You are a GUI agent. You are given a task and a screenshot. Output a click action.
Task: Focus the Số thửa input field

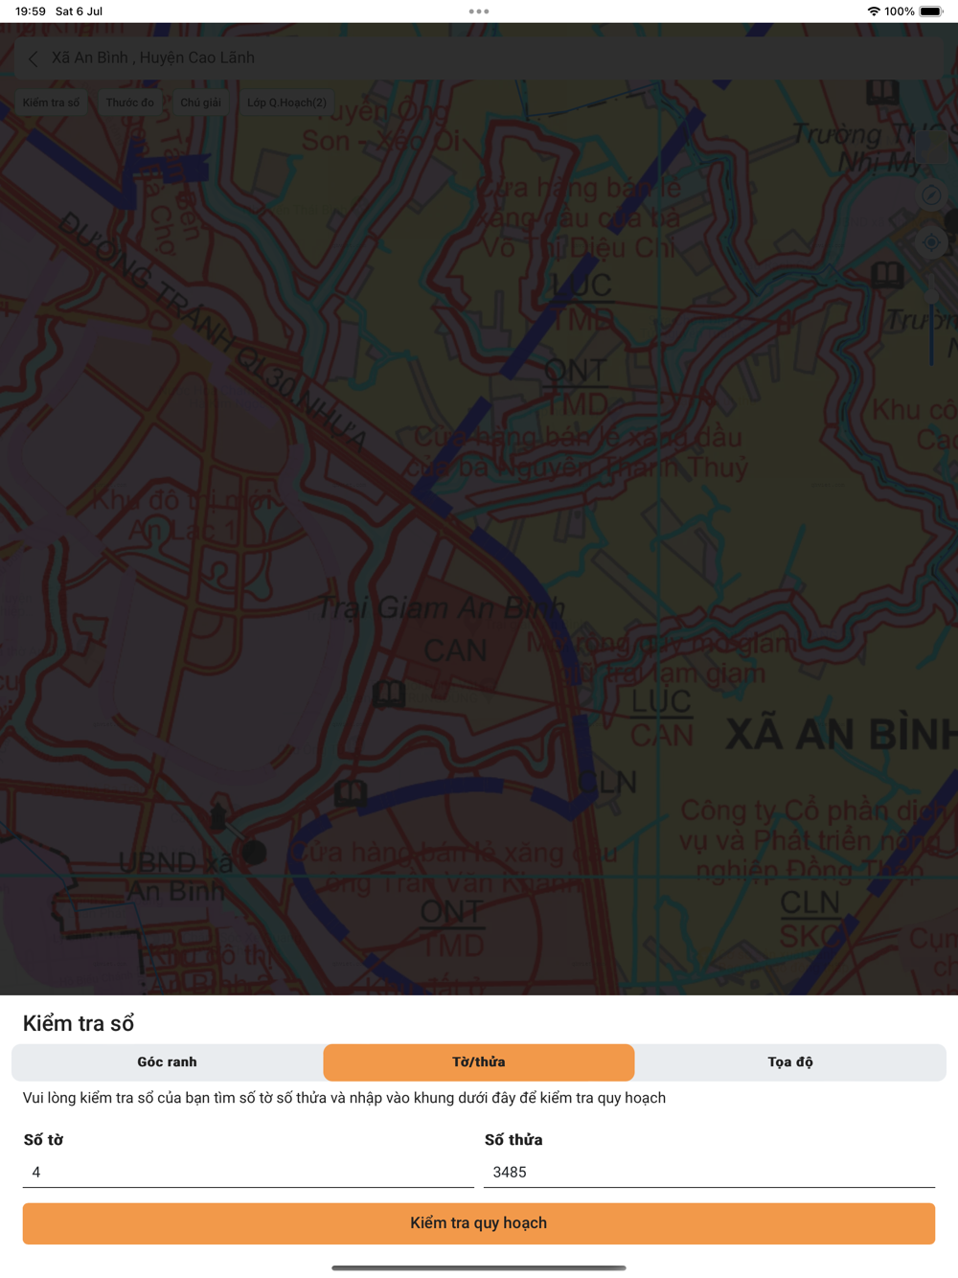709,1173
